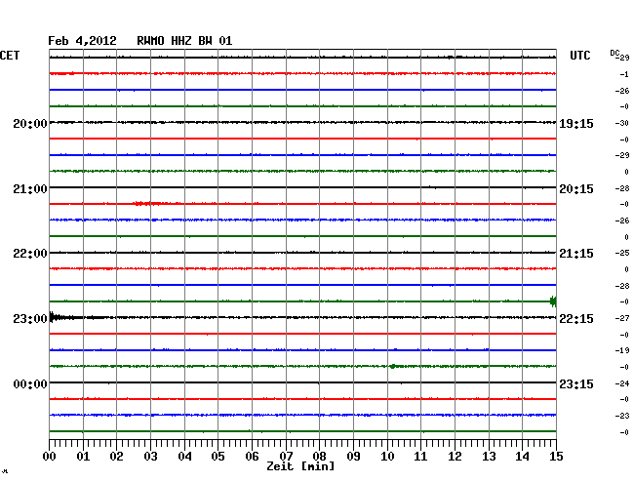The image size is (634, 482).
Task: Click the green burst at end of trace above 23:00
Action: (x=553, y=301)
